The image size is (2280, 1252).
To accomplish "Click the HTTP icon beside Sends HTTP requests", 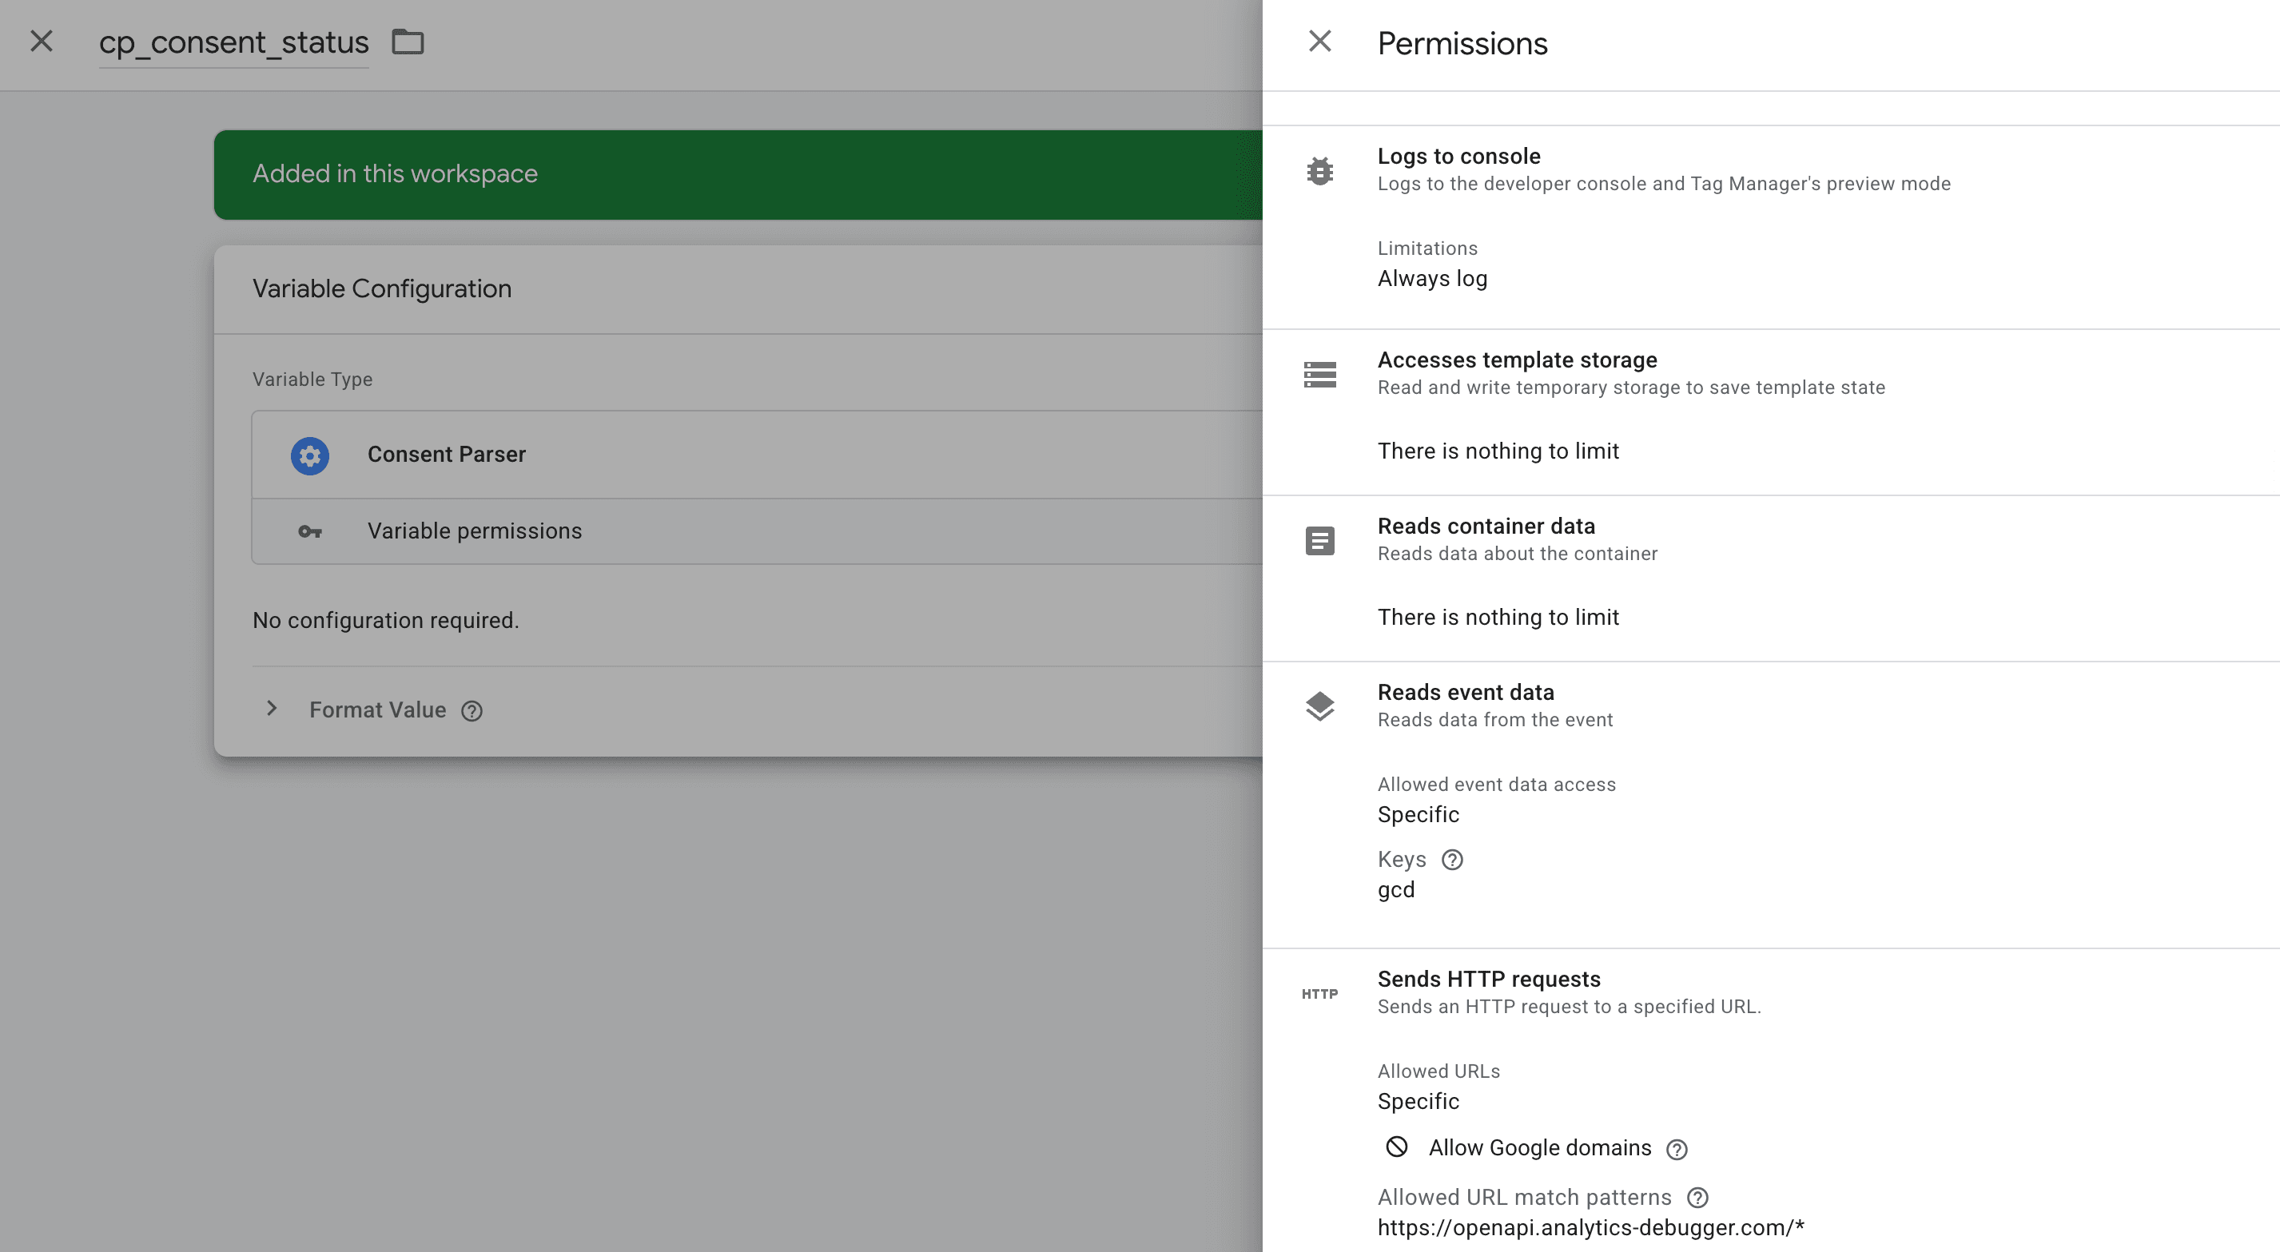I will pyautogui.click(x=1319, y=994).
